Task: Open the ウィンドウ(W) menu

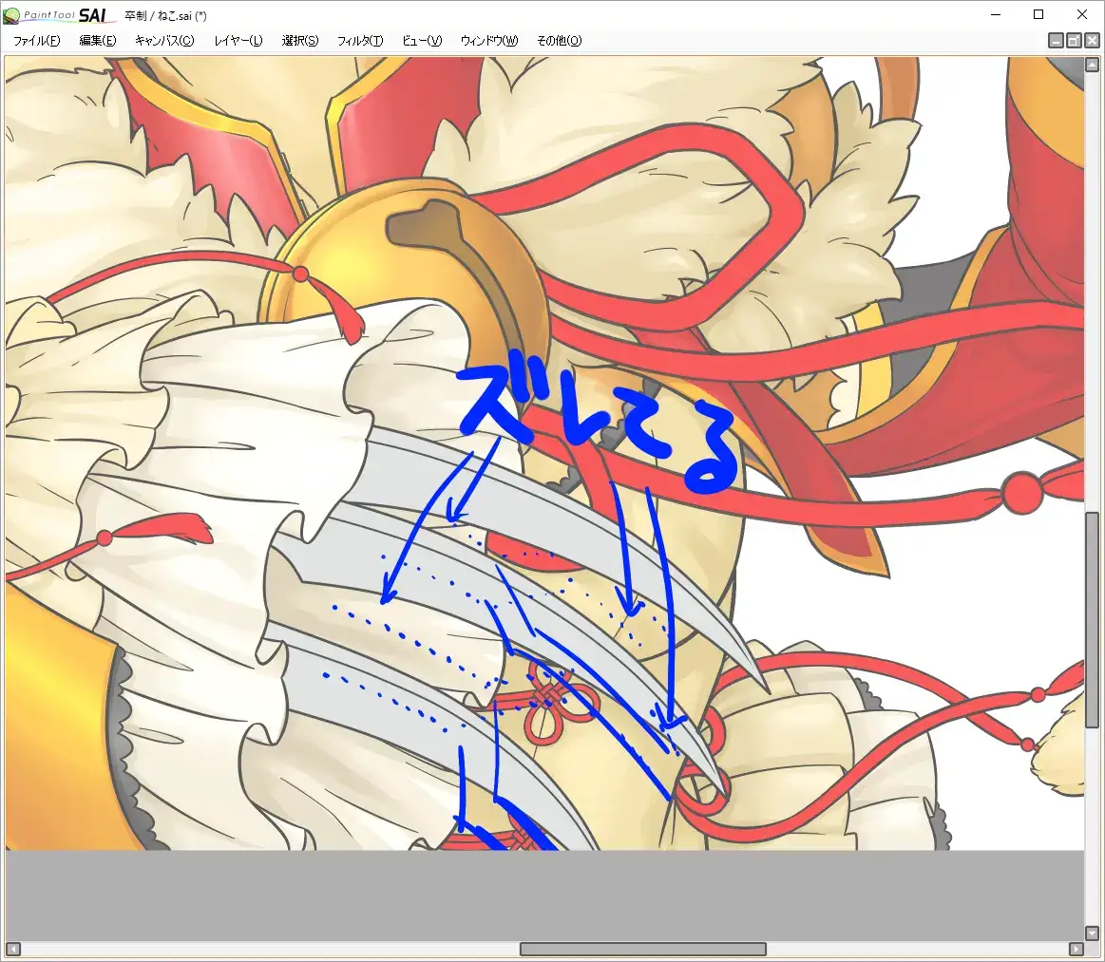Action: pos(489,41)
